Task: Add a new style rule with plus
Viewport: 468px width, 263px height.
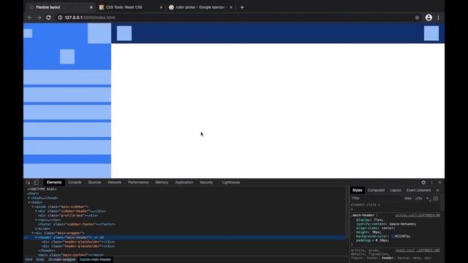Action: 428,198
